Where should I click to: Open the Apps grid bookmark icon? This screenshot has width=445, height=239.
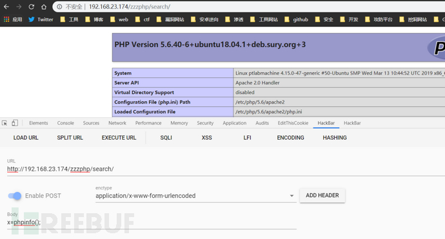6,19
